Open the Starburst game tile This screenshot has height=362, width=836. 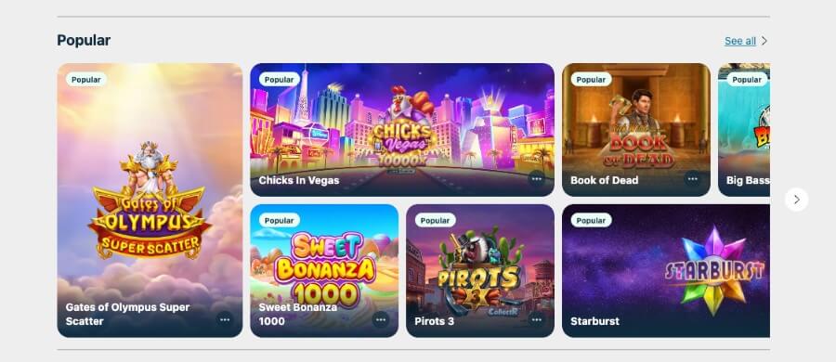666,271
